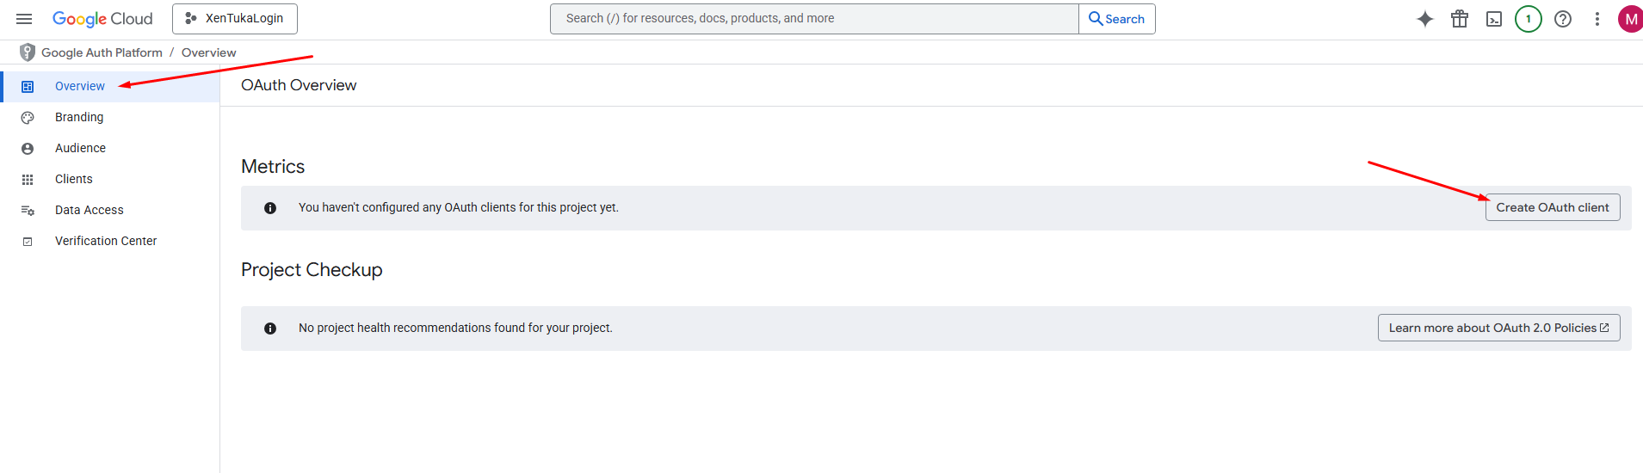Screen dimensions: 1643x473
Task: Open the three-dot settings menu
Action: pyautogui.click(x=1597, y=19)
